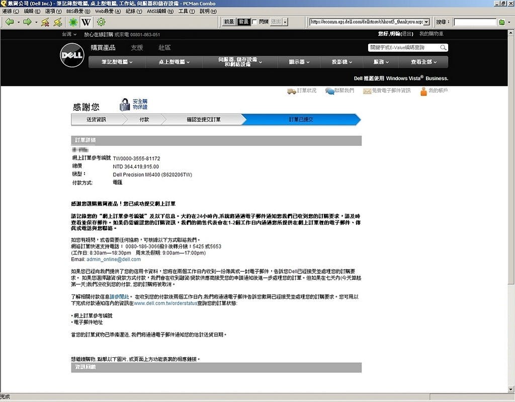Click the 請參閱此 payment info link
Screen dimensions: 515x402
pyautogui.click(x=119, y=296)
